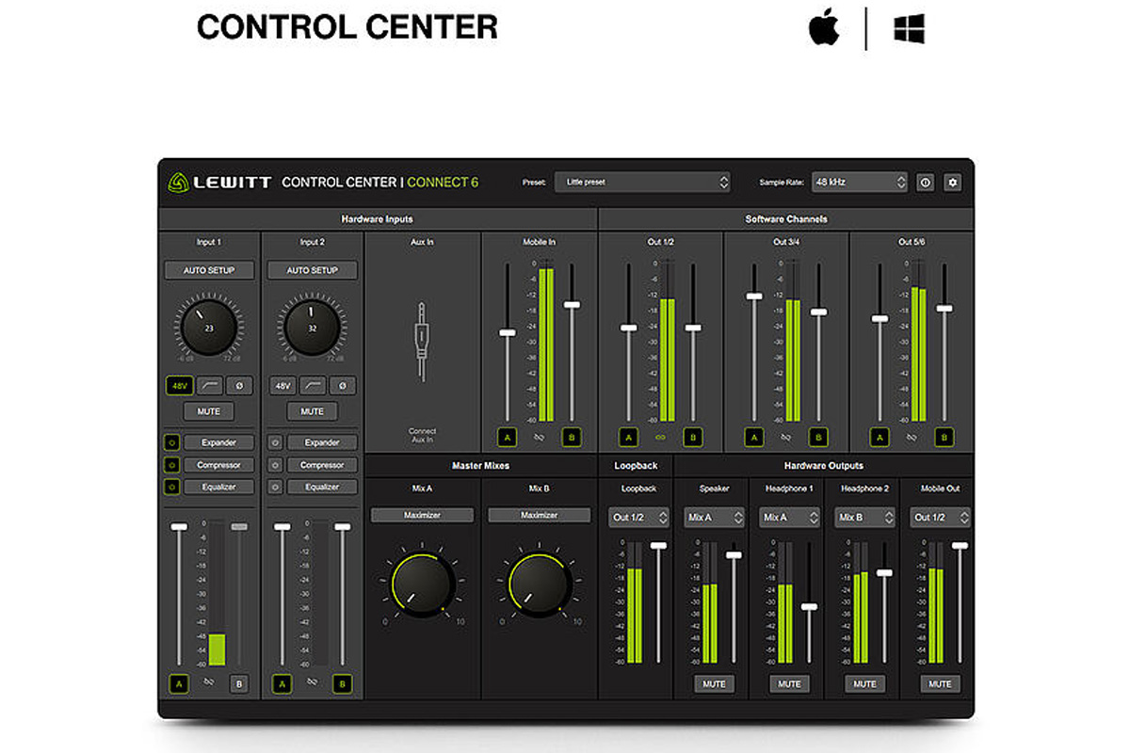Expand the Sample Rate 48 kHz dropdown
The height and width of the screenshot is (753, 1130).
(x=859, y=183)
